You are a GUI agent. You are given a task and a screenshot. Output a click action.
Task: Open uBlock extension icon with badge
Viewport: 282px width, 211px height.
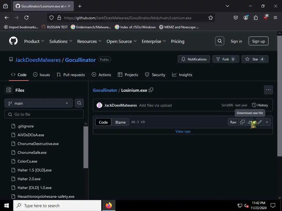[x=266, y=17]
